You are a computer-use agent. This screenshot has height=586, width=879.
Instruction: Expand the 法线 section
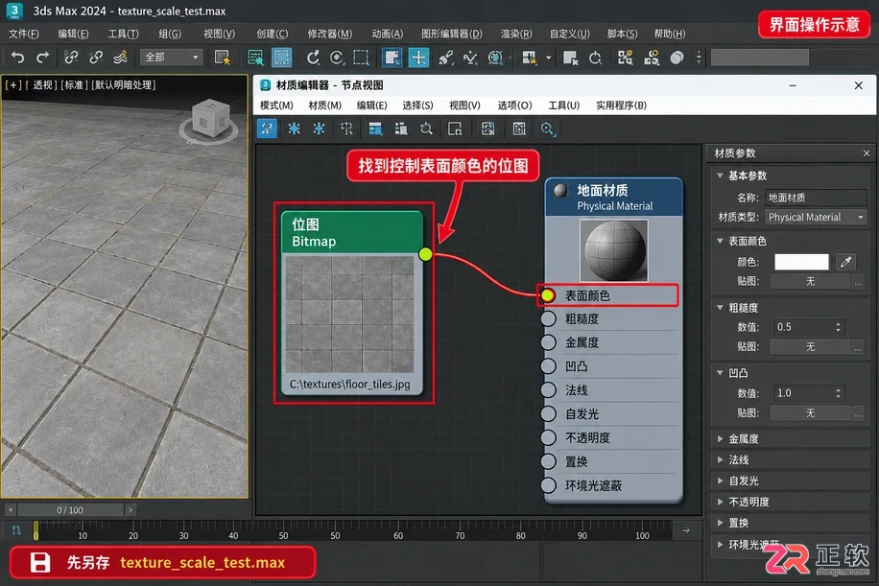pyautogui.click(x=721, y=460)
